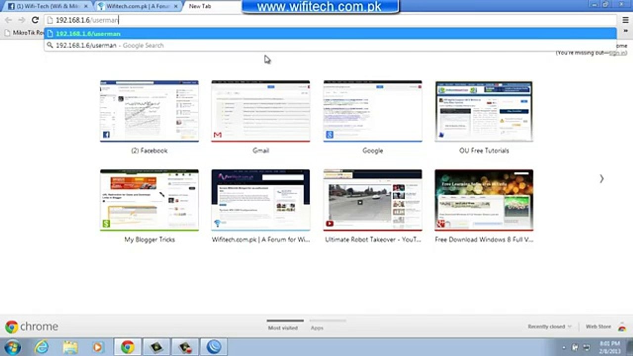Screen dimensions: 633x356
Task: Choose the highlighted 192.168.1.6/userman URL suggestion
Action: point(330,34)
